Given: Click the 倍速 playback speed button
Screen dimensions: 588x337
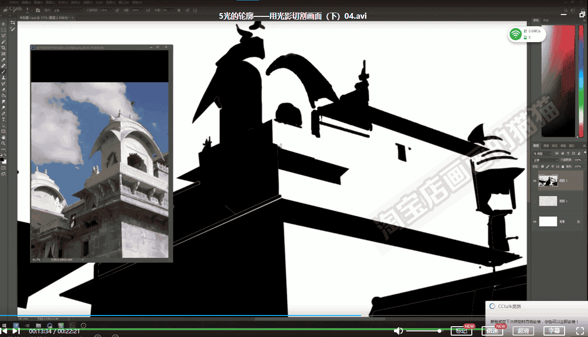Looking at the screenshot, I should click(492, 331).
